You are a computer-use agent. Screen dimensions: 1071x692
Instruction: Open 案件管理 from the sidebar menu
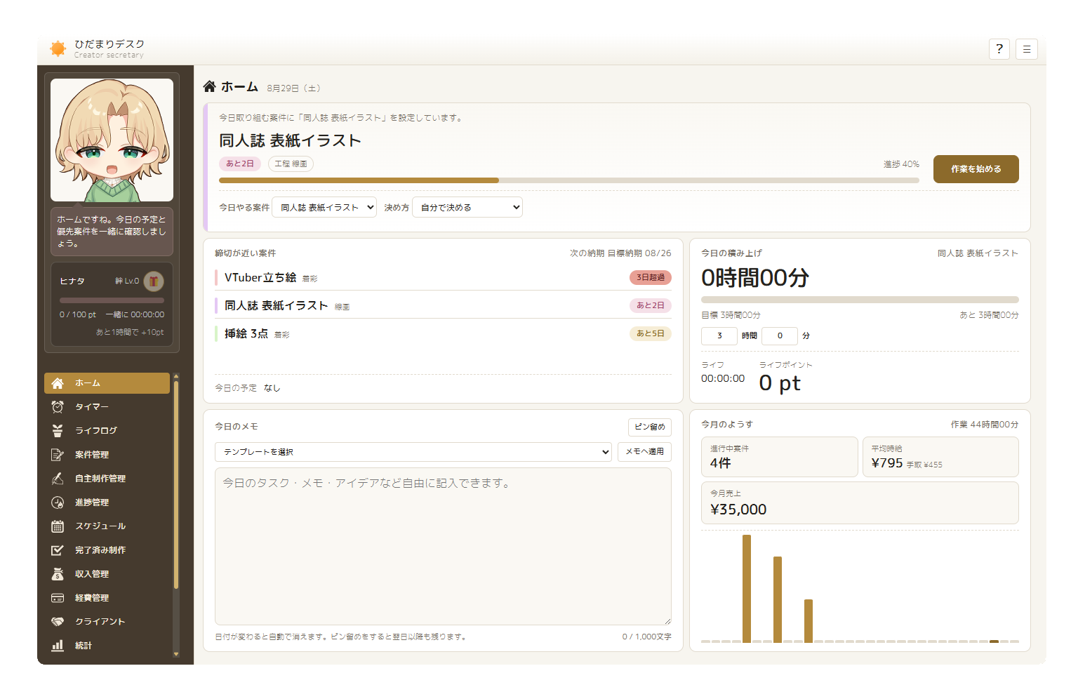(x=107, y=455)
